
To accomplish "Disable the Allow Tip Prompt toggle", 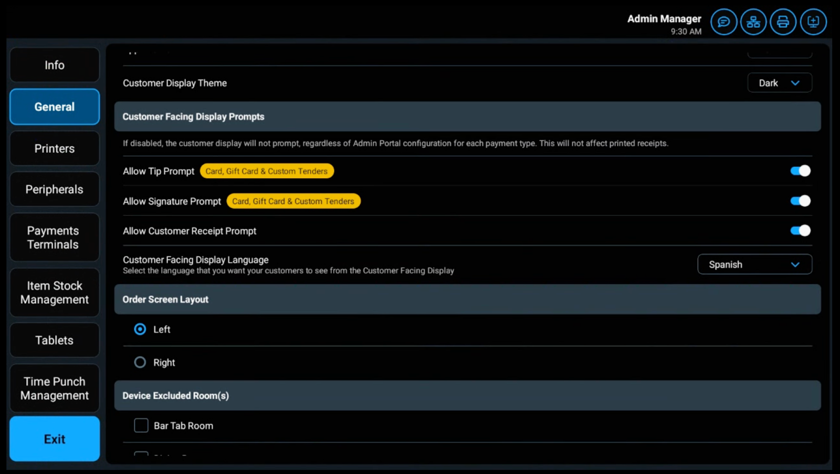I will [x=800, y=171].
